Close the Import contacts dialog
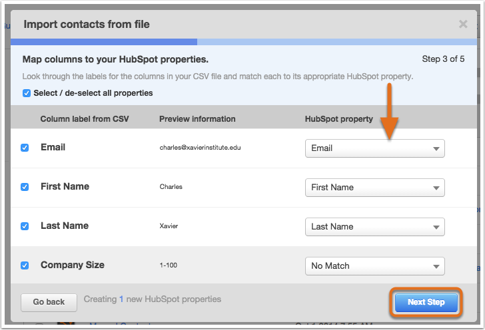 click(463, 24)
